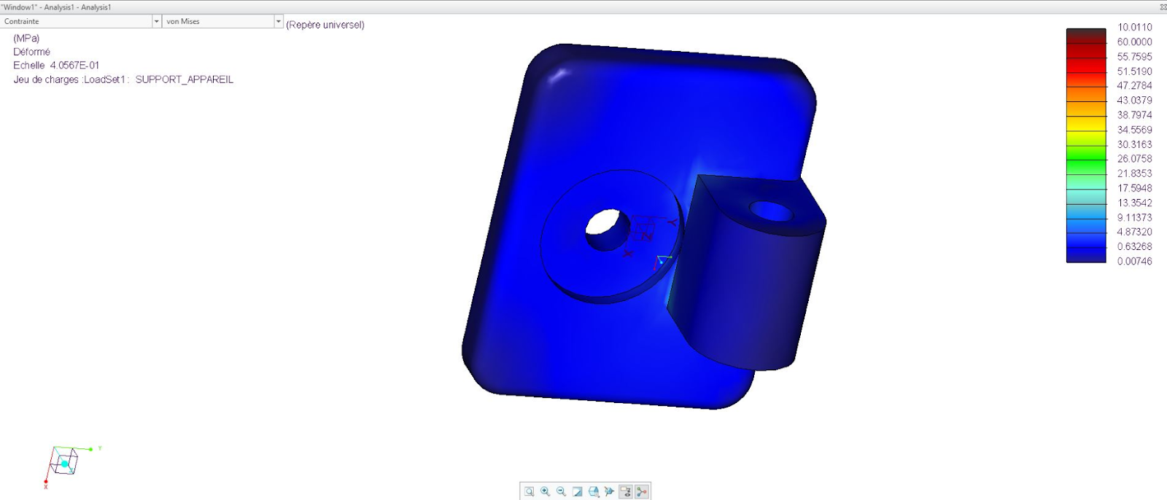The image size is (1167, 500).
Task: Click the legend minimum value 0.00746
Action: [x=1134, y=261]
